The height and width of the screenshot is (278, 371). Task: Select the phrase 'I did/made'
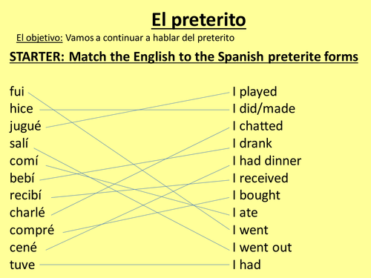pos(264,109)
